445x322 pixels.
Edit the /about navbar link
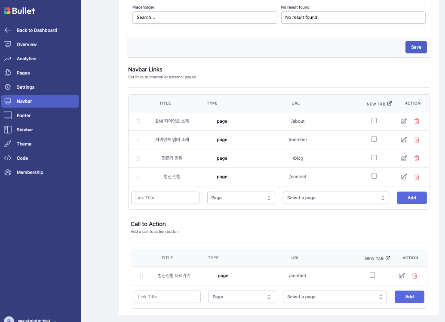pos(404,121)
